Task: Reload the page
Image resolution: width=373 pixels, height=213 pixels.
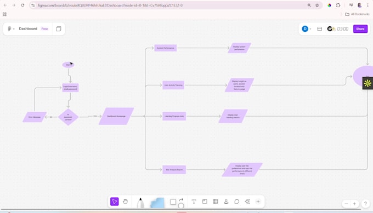Action: pos(22,5)
